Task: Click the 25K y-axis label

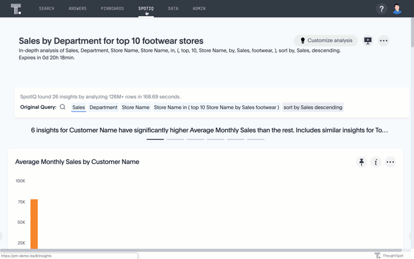Action: pos(21,243)
